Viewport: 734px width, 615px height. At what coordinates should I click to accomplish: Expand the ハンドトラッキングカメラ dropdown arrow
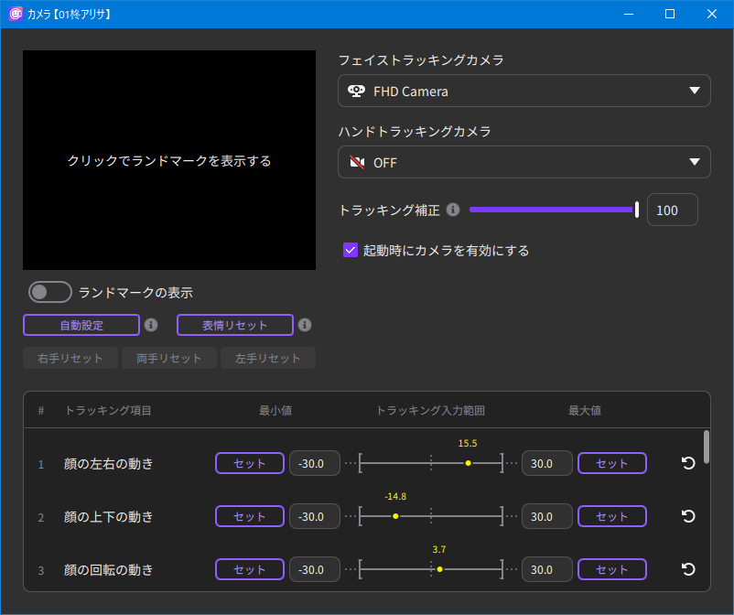[694, 163]
